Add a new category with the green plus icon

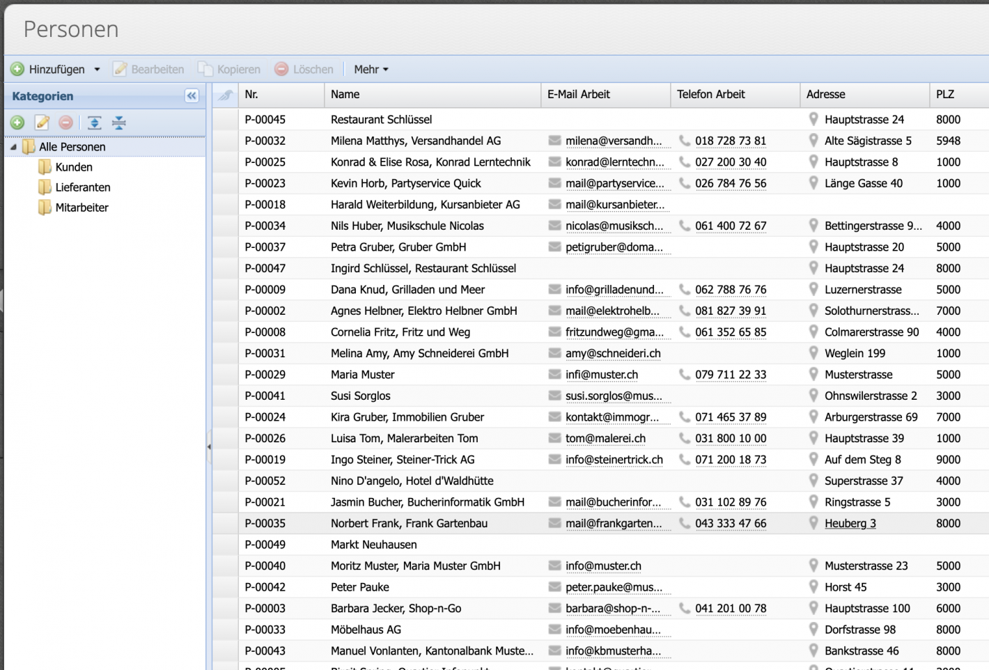coord(17,122)
